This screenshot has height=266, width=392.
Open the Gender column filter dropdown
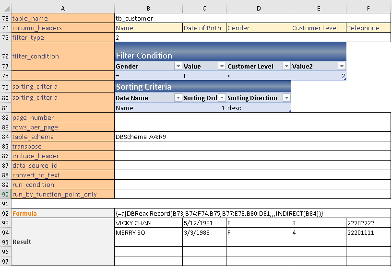pos(178,66)
